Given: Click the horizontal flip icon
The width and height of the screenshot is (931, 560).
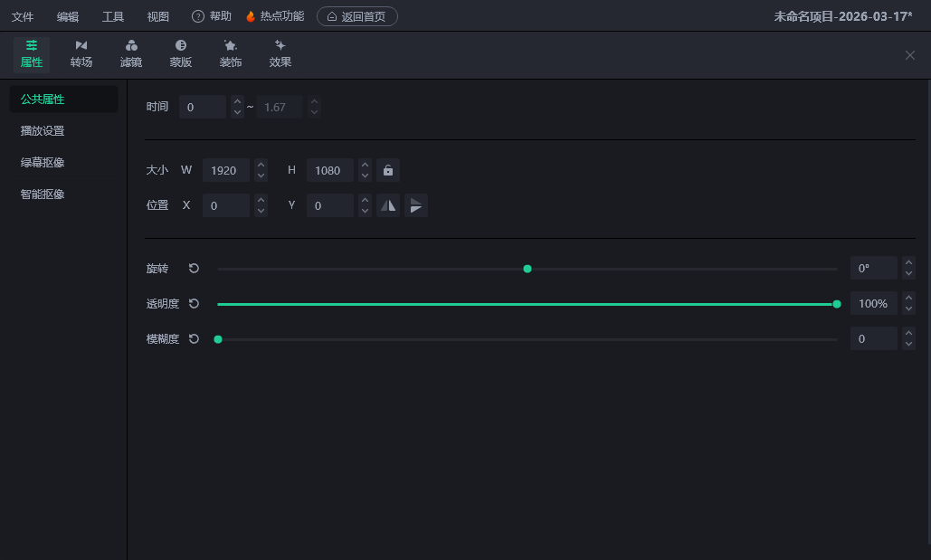Looking at the screenshot, I should (x=388, y=205).
